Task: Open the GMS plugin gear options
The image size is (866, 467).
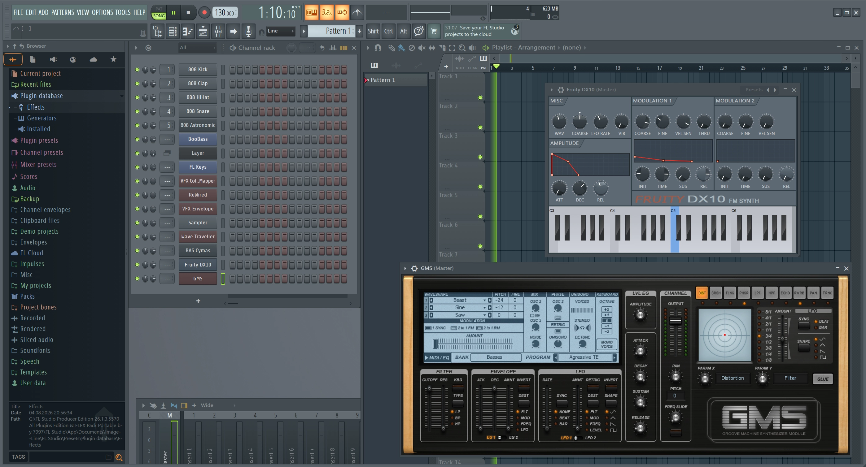Action: pos(414,268)
